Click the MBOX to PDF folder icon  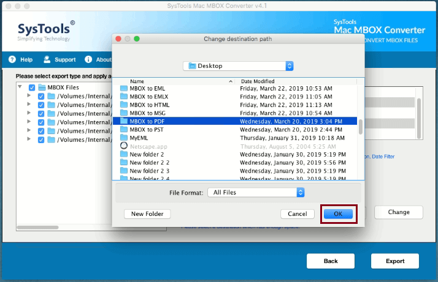[x=124, y=121]
